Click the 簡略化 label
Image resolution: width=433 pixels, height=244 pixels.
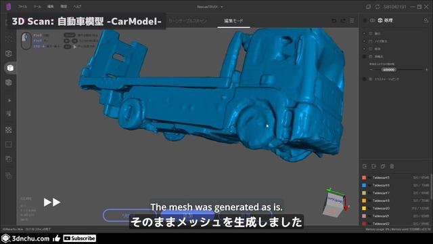tap(379, 57)
